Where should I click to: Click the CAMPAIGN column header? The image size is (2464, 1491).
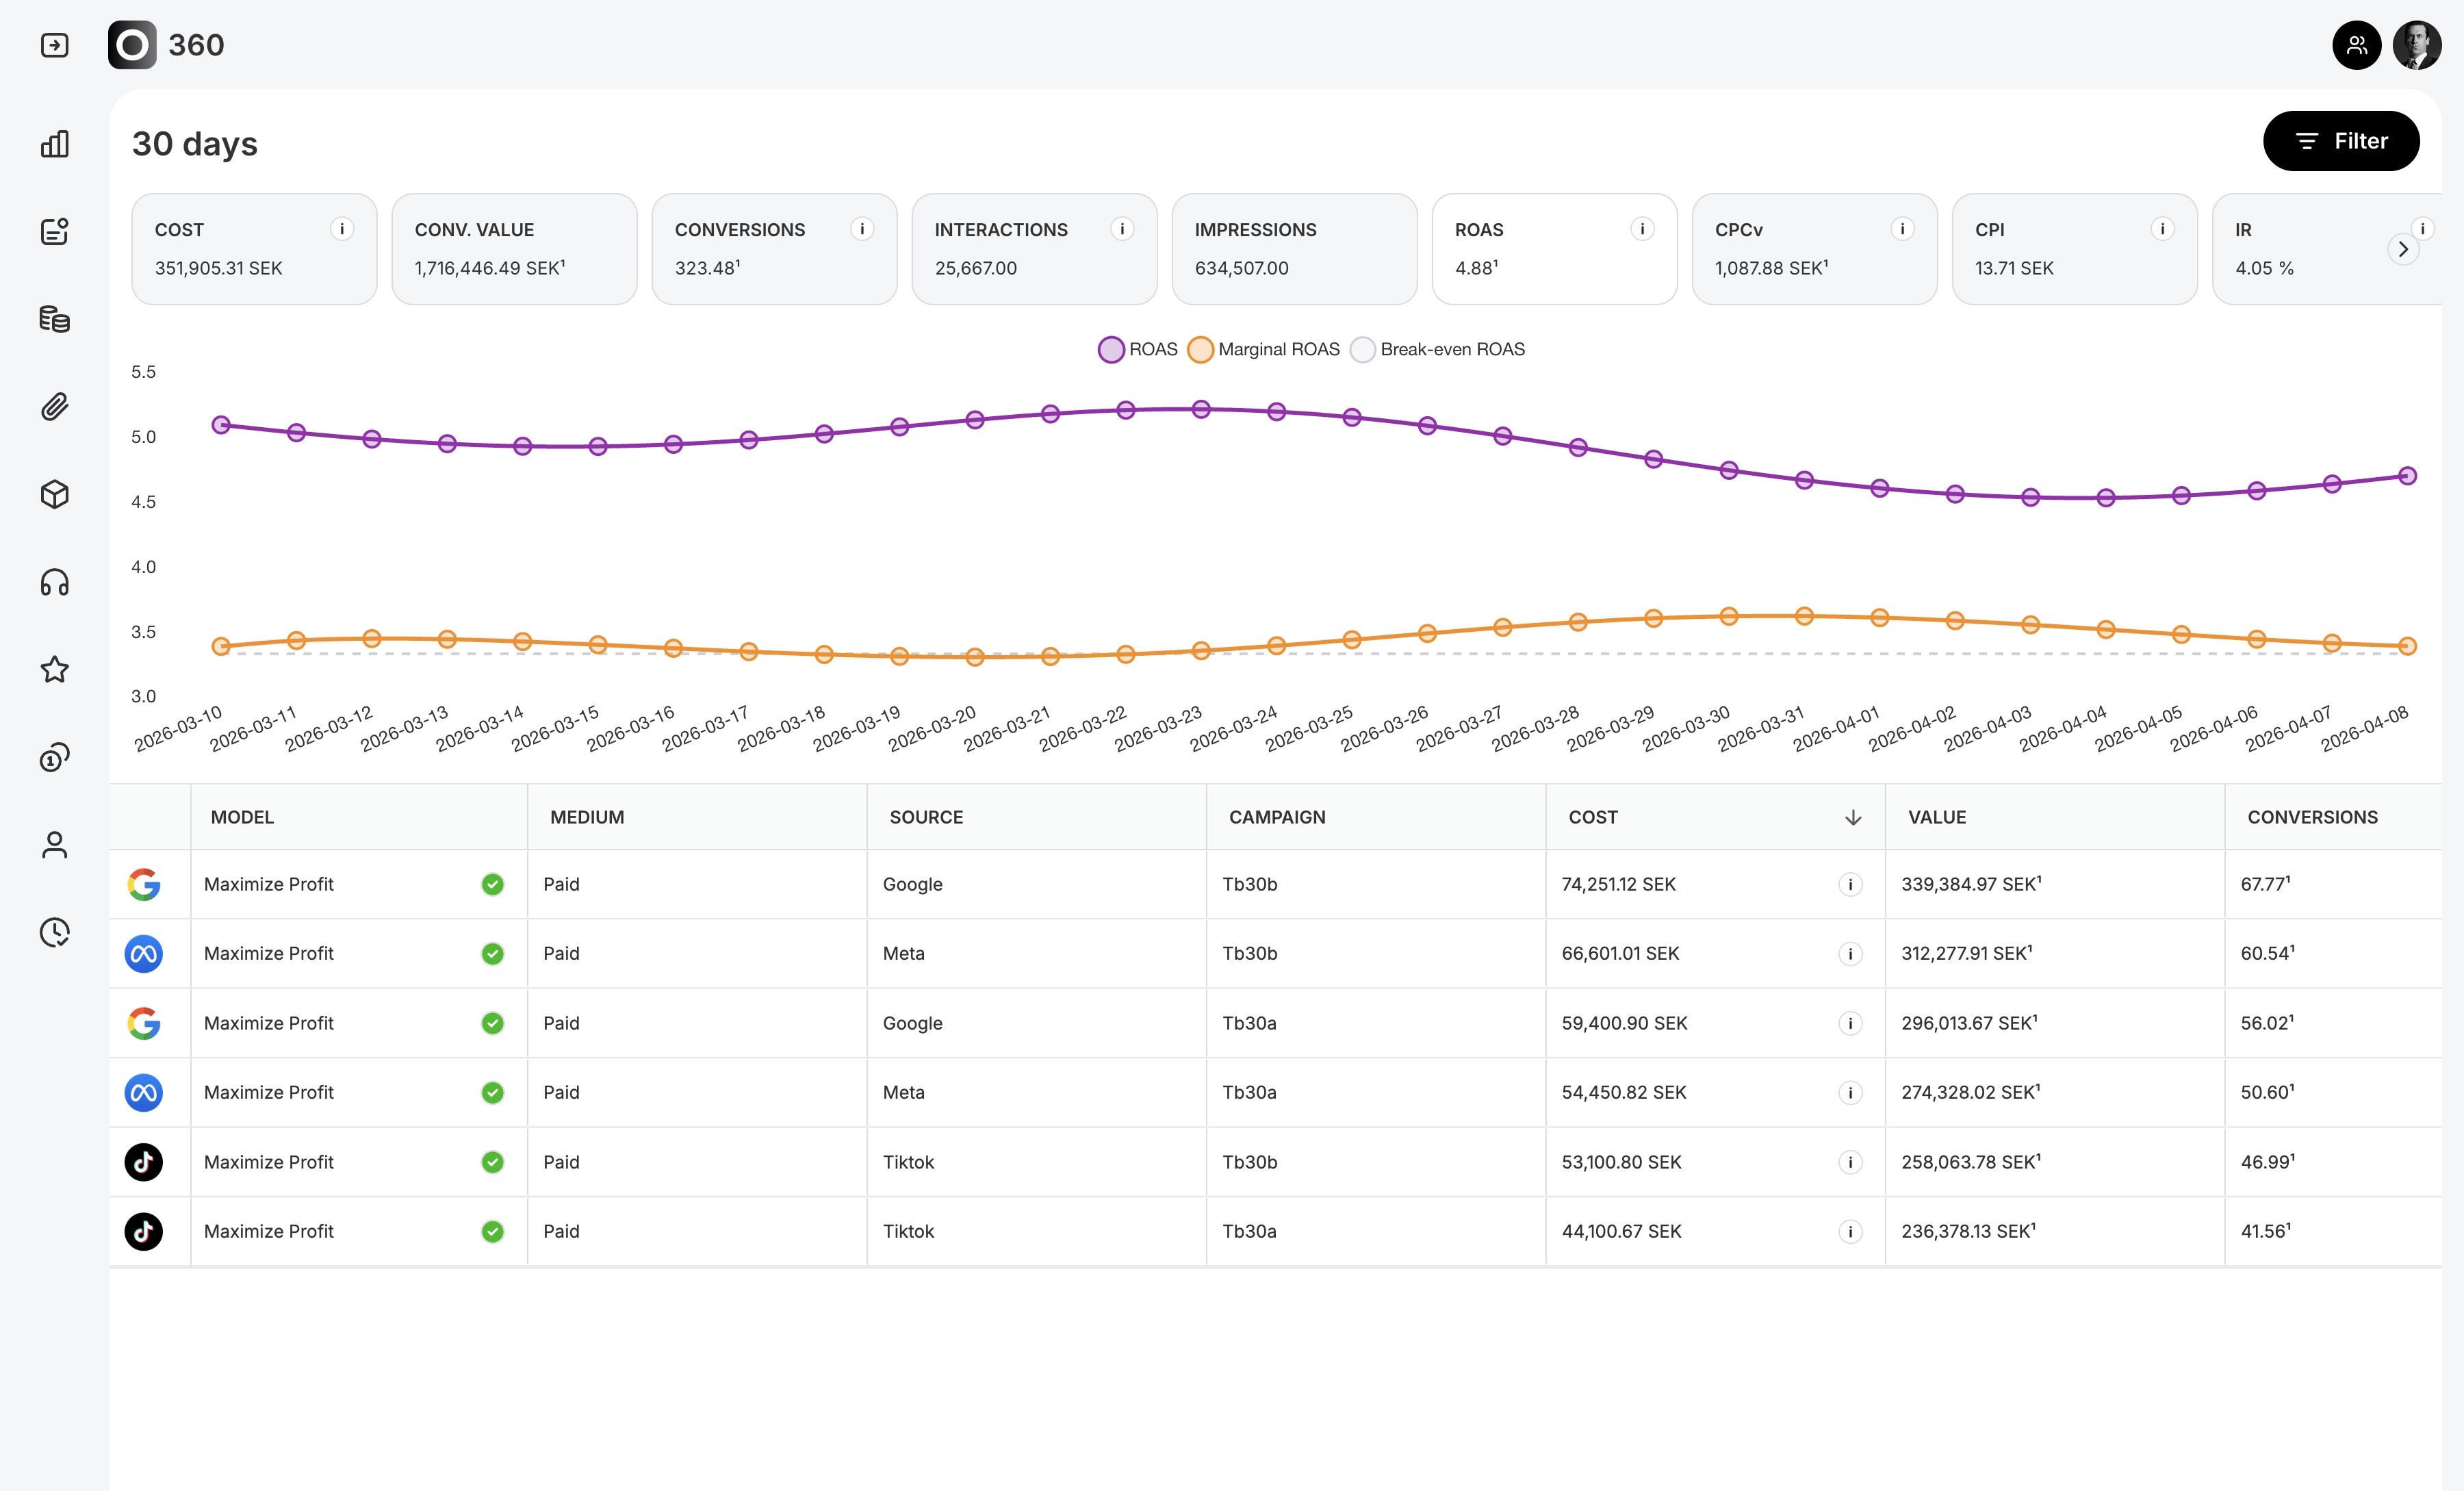[x=1277, y=817]
